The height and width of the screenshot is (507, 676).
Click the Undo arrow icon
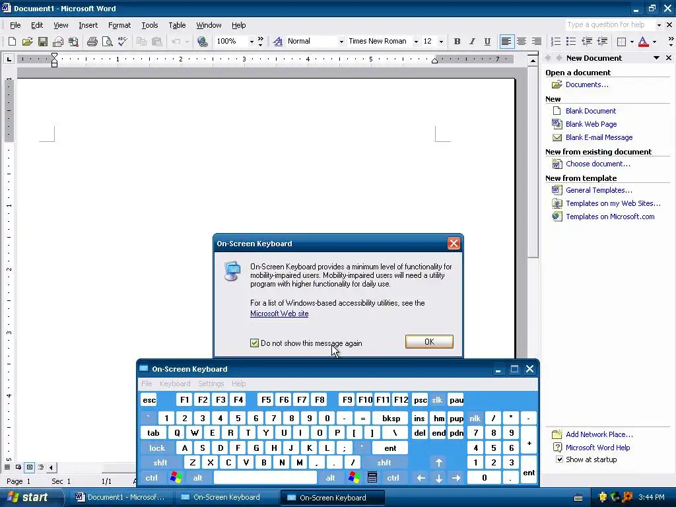point(176,42)
